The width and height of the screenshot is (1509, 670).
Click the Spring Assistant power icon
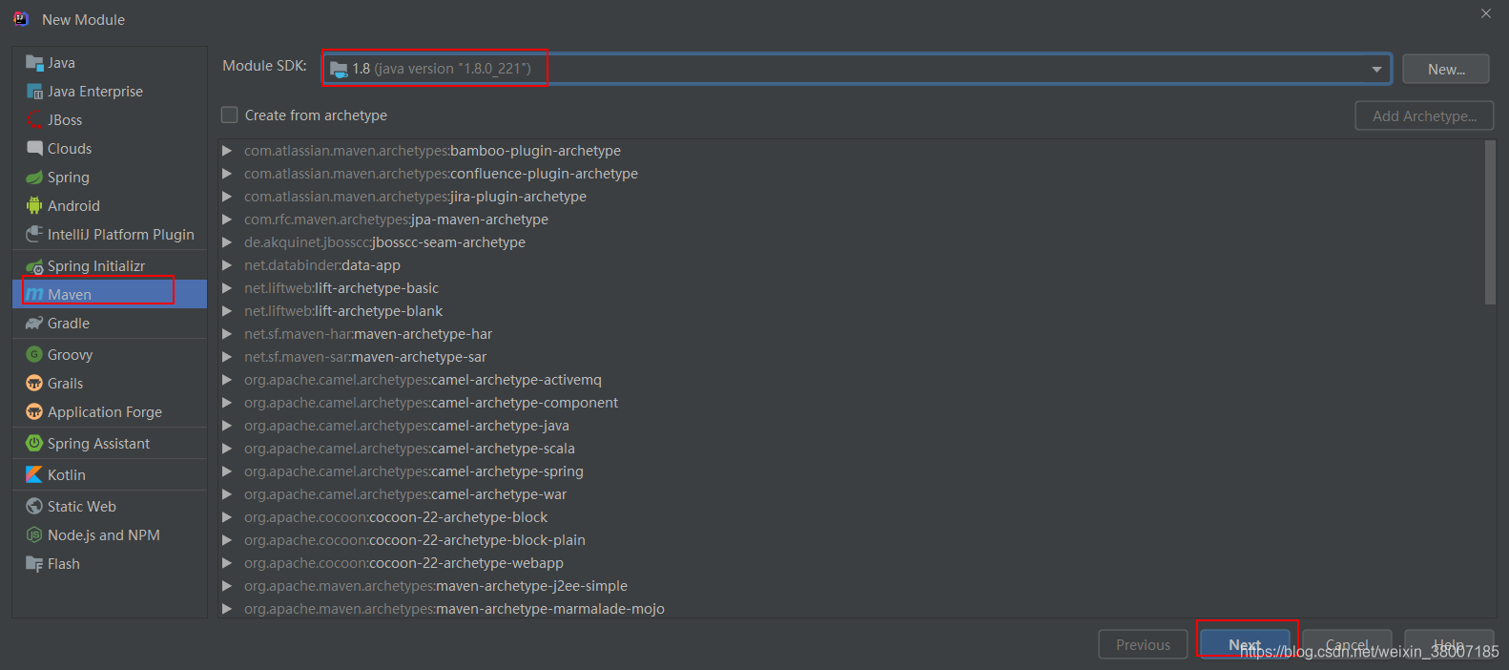(34, 444)
